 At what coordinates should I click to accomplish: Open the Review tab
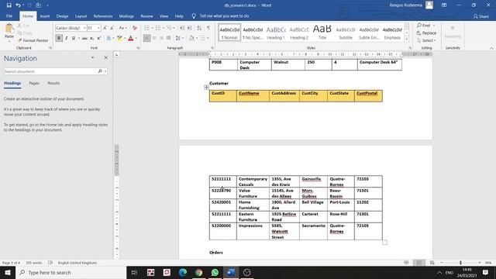pos(146,16)
